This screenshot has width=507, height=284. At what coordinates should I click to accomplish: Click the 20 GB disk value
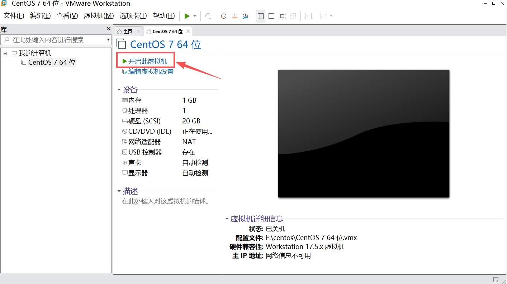coord(191,121)
